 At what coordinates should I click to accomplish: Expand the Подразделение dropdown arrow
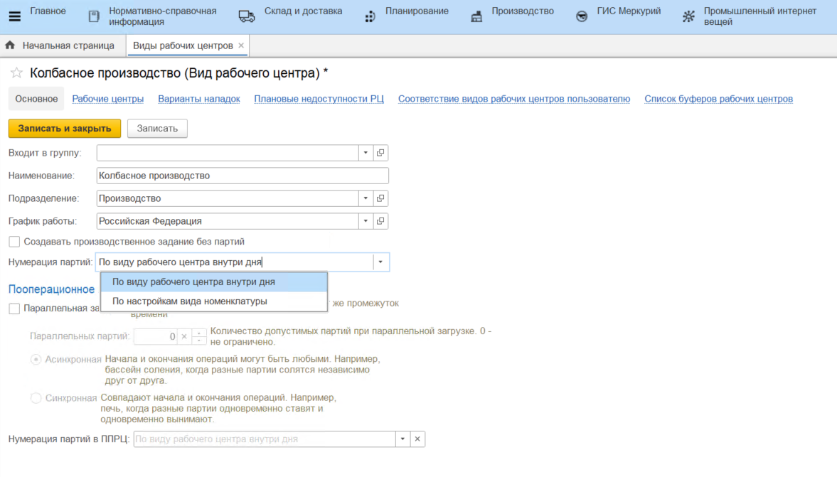[366, 198]
